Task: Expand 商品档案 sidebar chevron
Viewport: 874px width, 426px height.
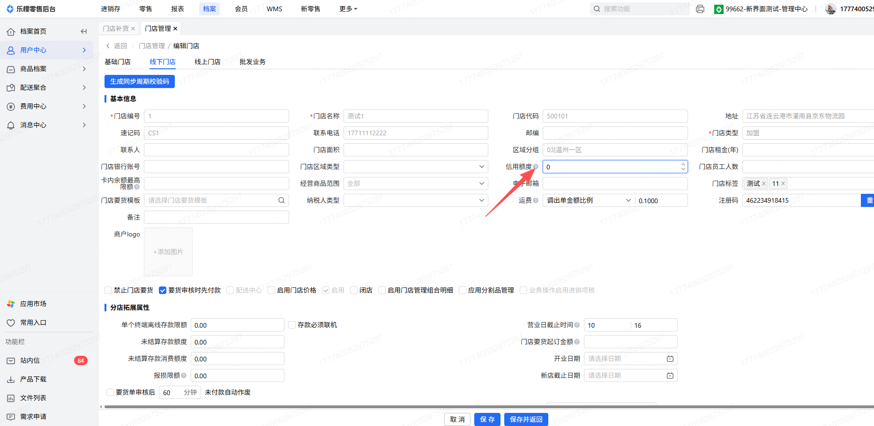Action: click(84, 69)
